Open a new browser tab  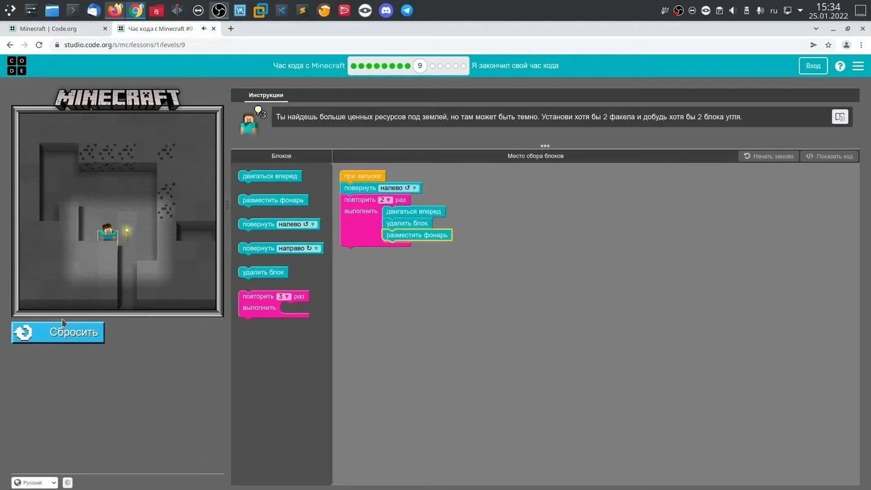pyautogui.click(x=230, y=28)
